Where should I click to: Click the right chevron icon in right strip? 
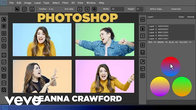coord(142,36)
